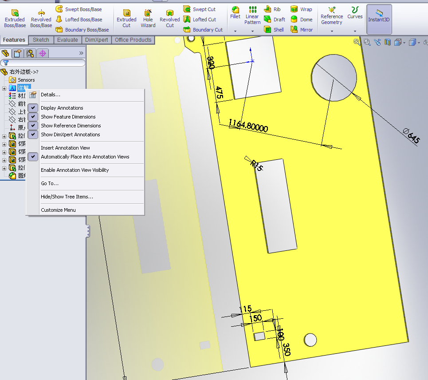
Task: Expand the Reference Geometry dropdown arrow
Action: (332, 31)
